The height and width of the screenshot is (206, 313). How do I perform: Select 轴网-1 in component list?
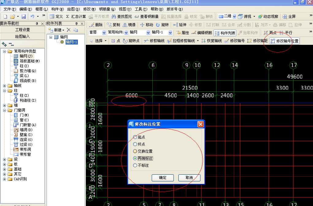tap(71, 42)
